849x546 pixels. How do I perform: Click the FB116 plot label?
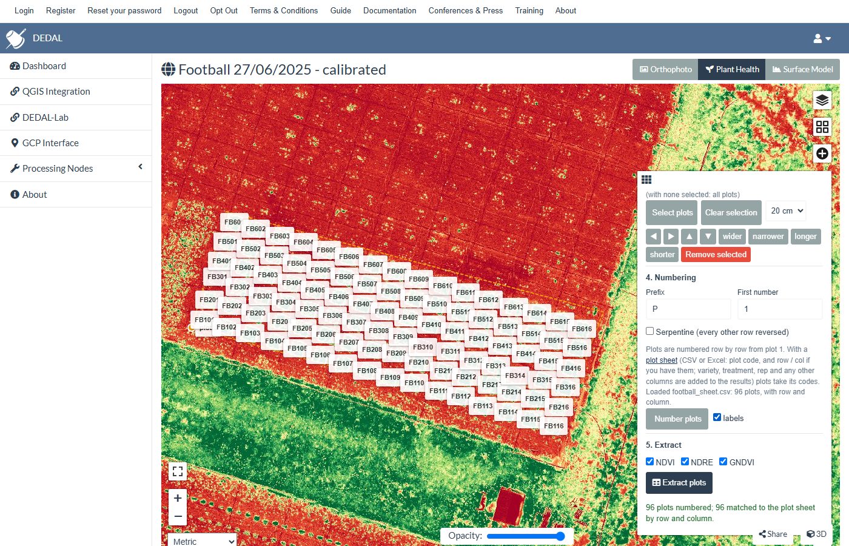click(554, 426)
